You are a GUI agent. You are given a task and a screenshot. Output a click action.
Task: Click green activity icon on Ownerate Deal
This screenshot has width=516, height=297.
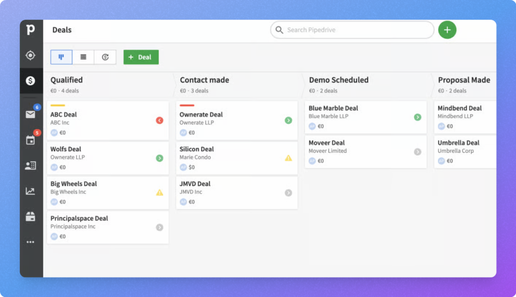(x=289, y=121)
